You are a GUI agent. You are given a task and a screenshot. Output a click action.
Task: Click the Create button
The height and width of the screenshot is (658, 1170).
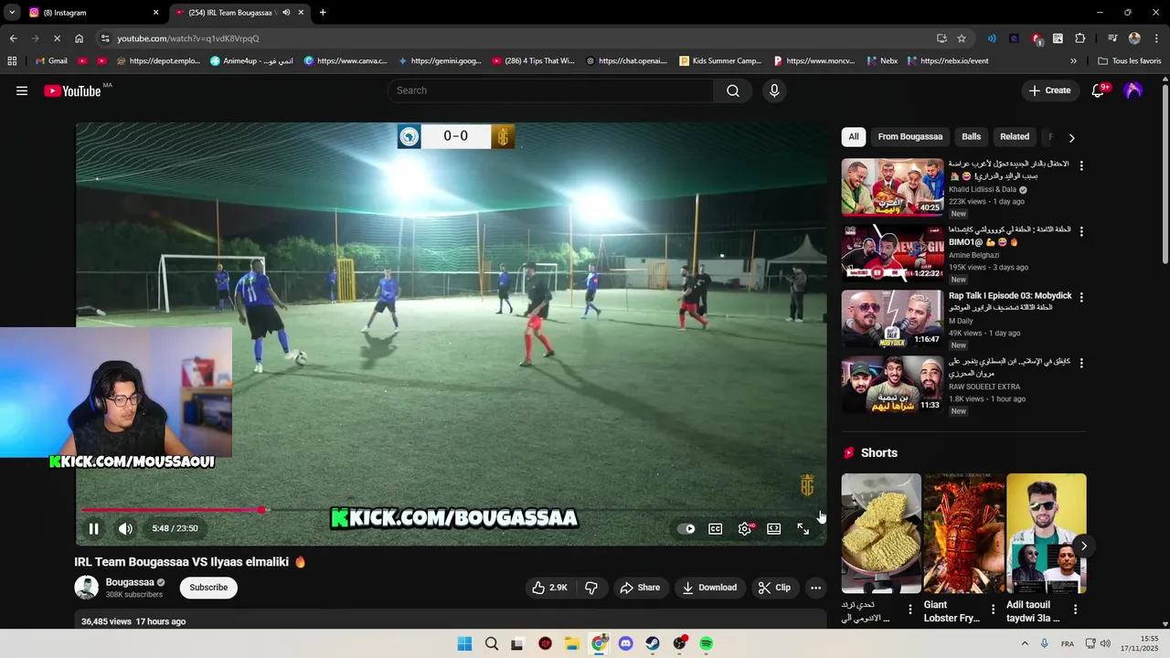1049,90
